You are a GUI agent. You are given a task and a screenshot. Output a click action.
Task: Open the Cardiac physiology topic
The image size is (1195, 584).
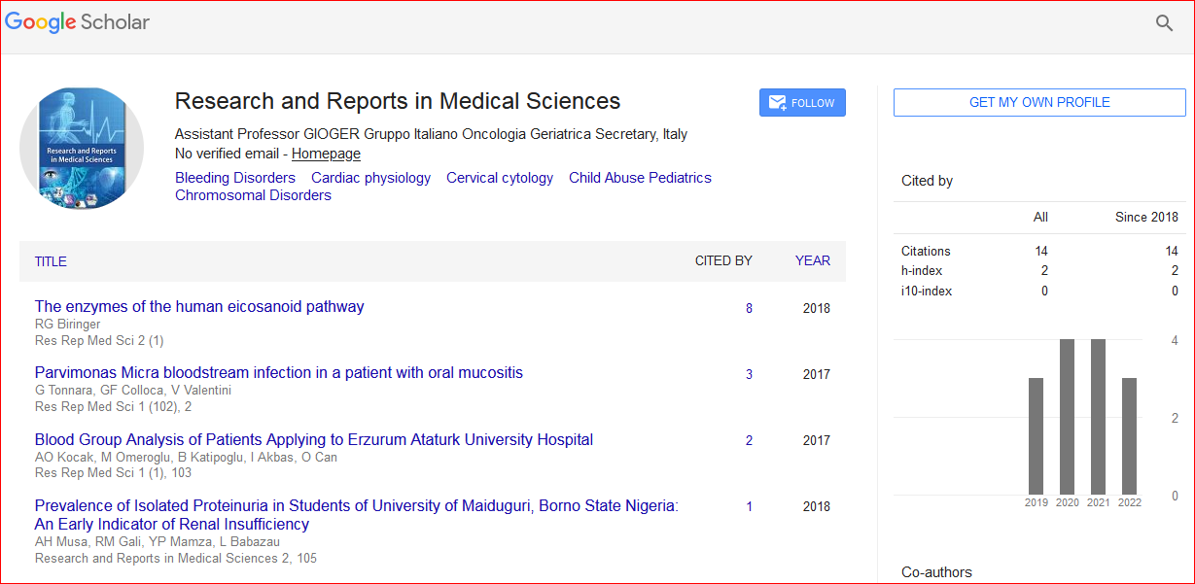tap(370, 178)
